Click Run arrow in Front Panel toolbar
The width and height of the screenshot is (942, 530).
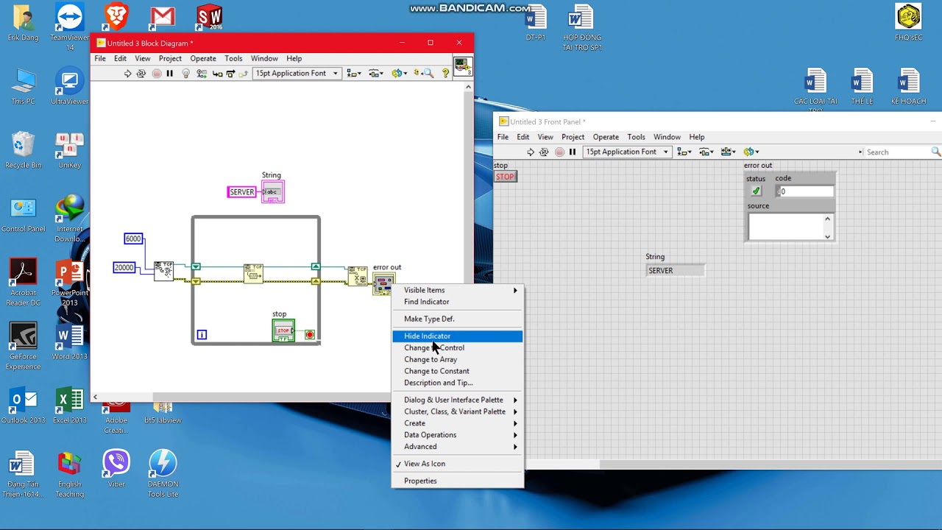pos(530,152)
